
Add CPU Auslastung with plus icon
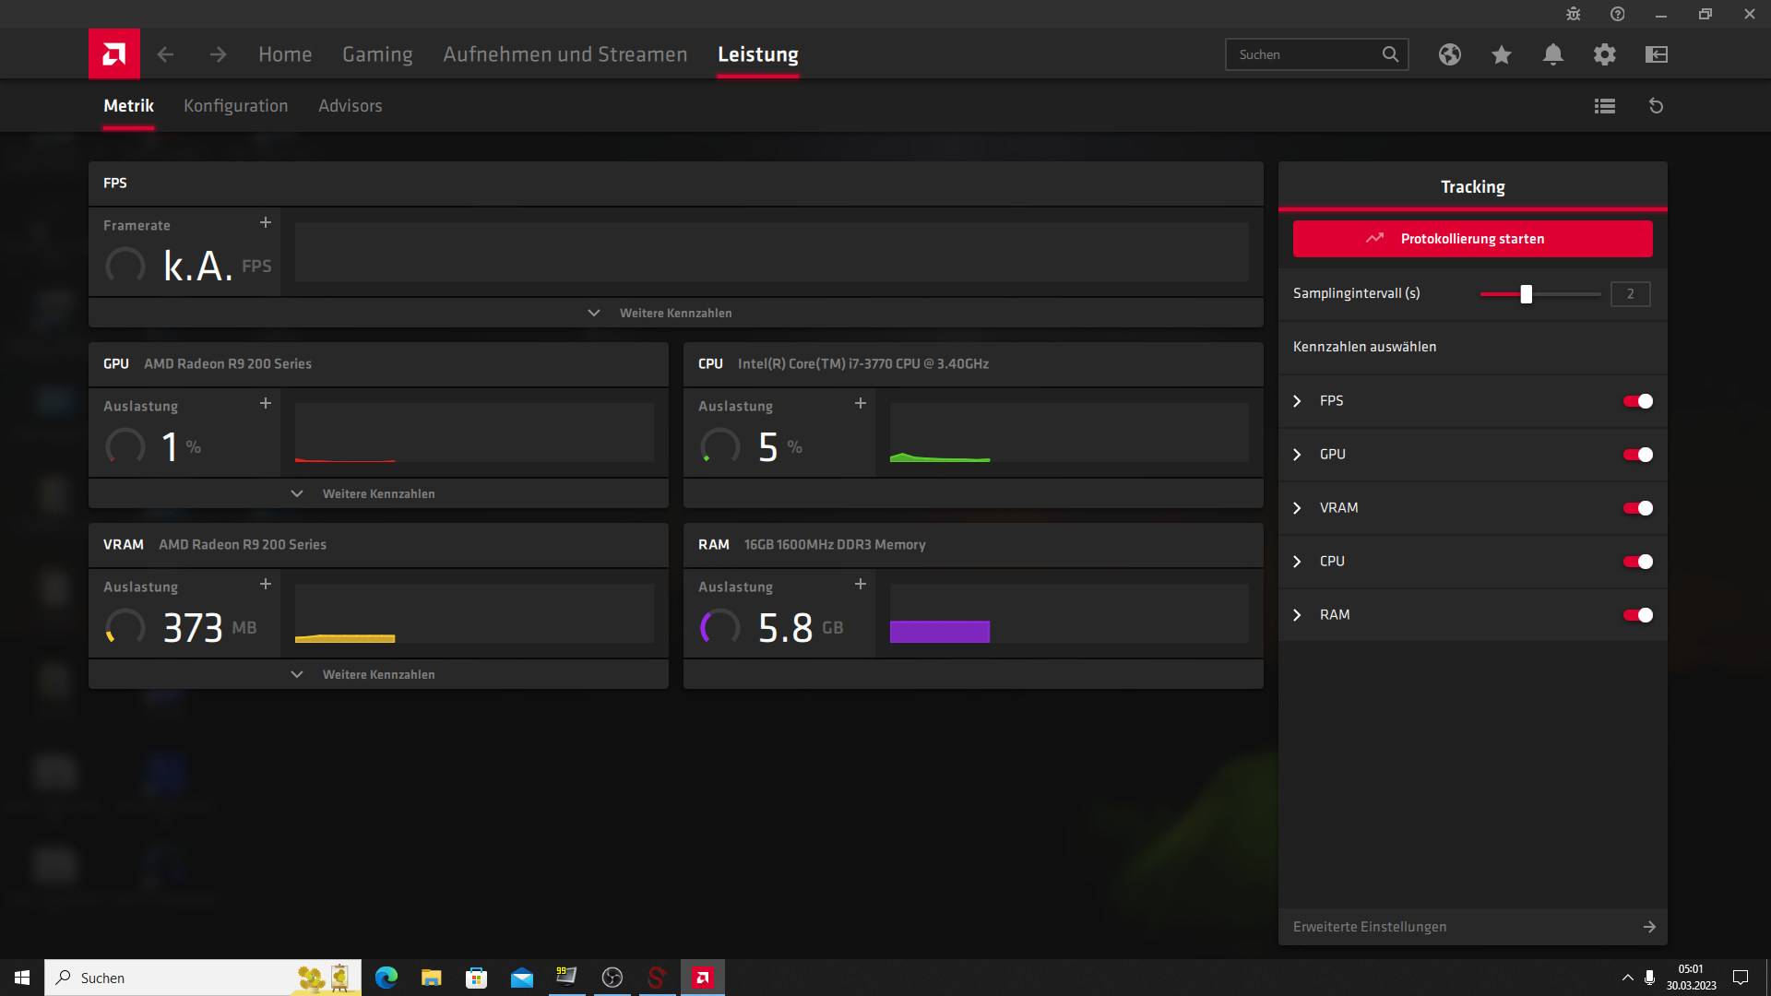click(861, 403)
